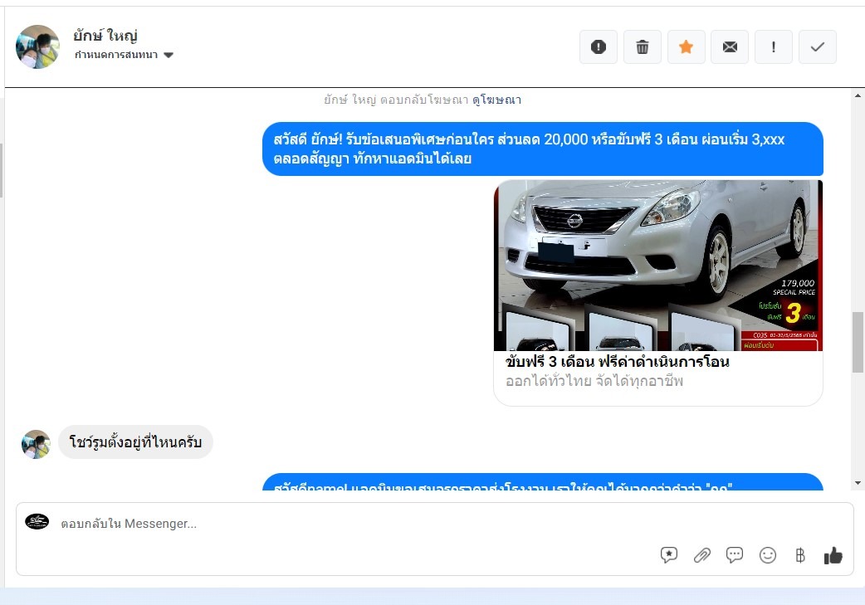
Task: Mark conversation as spam icon
Action: coord(599,46)
